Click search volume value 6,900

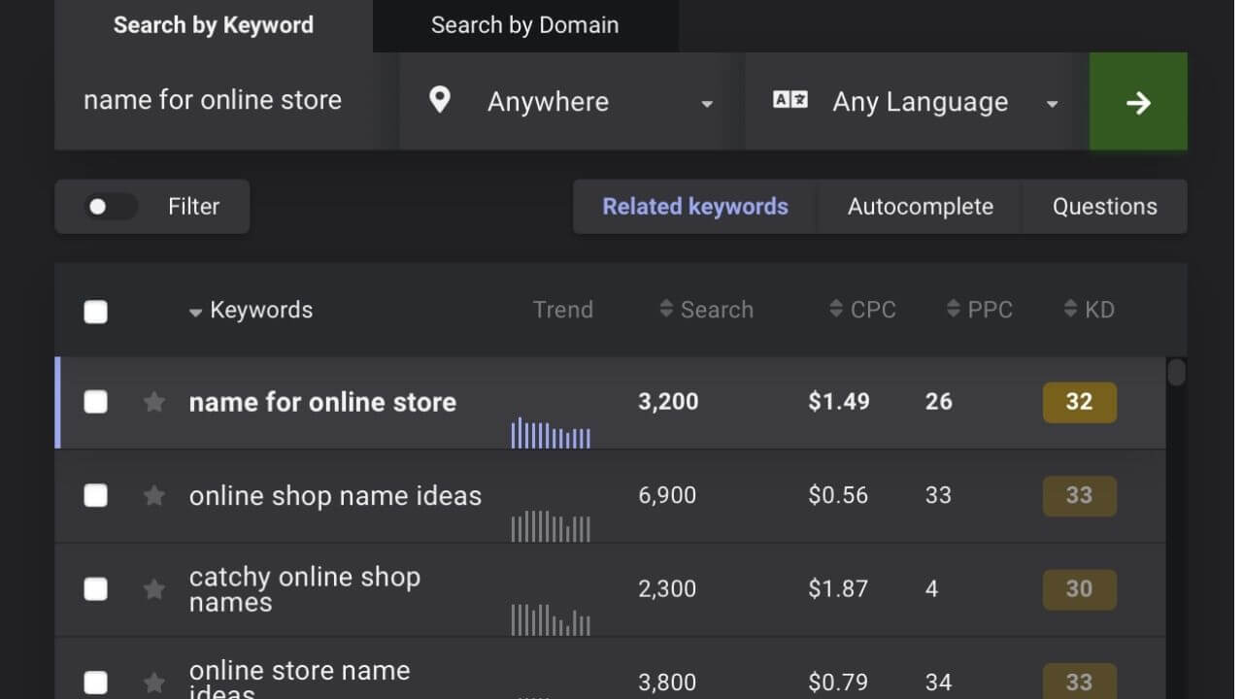[x=667, y=495]
